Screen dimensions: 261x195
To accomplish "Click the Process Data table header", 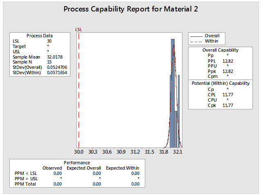I will tap(40, 36).
